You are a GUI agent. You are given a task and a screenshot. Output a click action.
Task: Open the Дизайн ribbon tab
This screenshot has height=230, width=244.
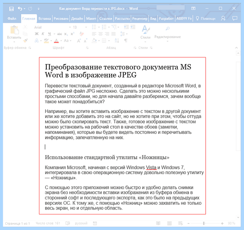[x=77, y=19]
